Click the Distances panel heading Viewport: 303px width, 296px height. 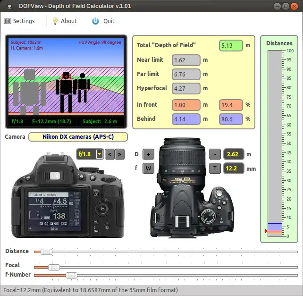pos(279,43)
